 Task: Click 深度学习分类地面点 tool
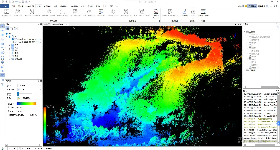coord(32,13)
